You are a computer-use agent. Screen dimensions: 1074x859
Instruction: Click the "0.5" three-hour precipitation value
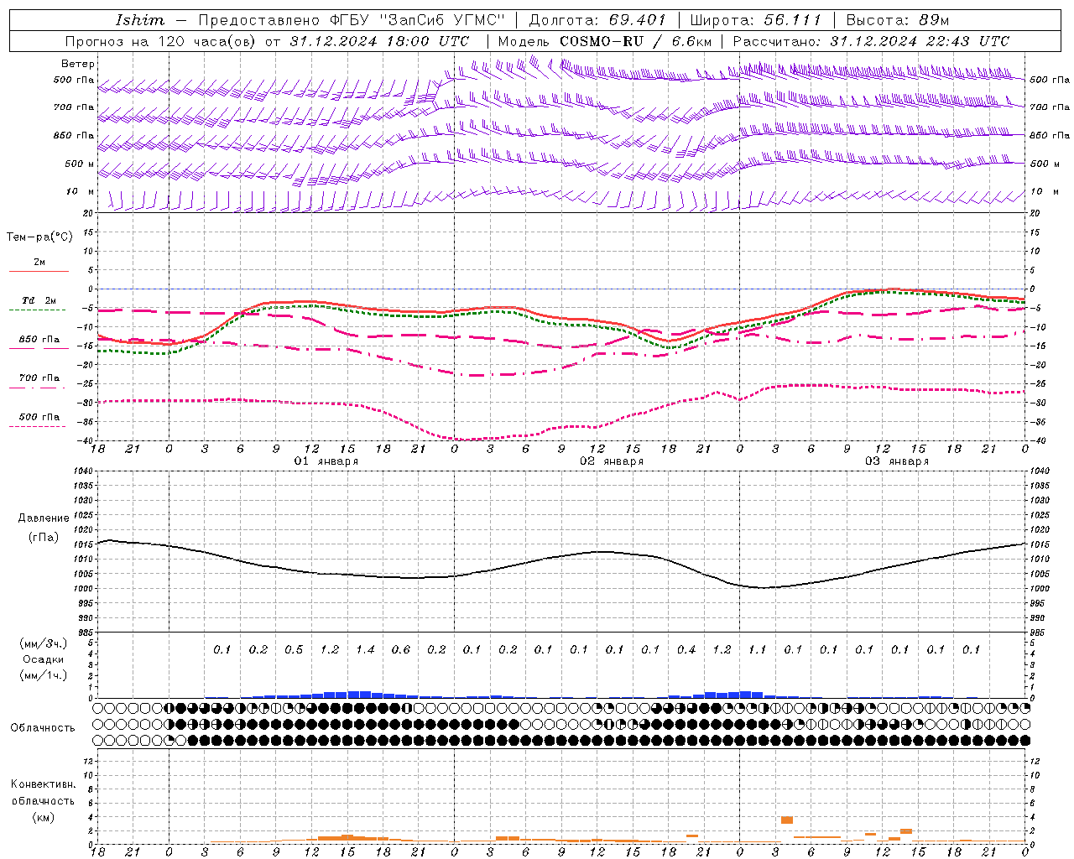294,650
